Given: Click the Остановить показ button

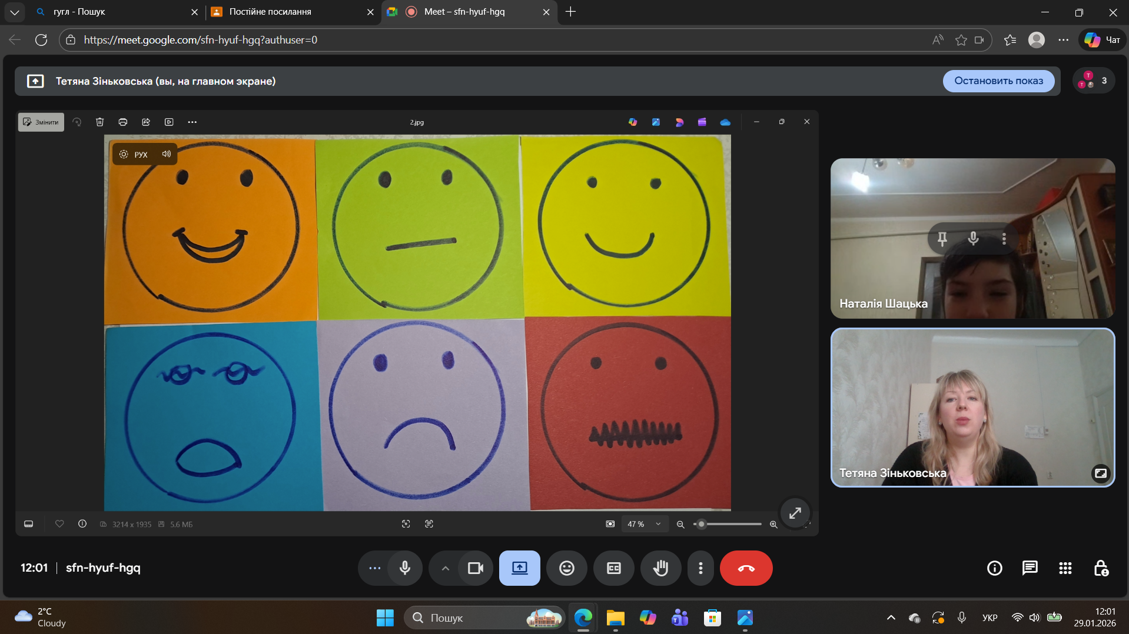Looking at the screenshot, I should [x=998, y=81].
